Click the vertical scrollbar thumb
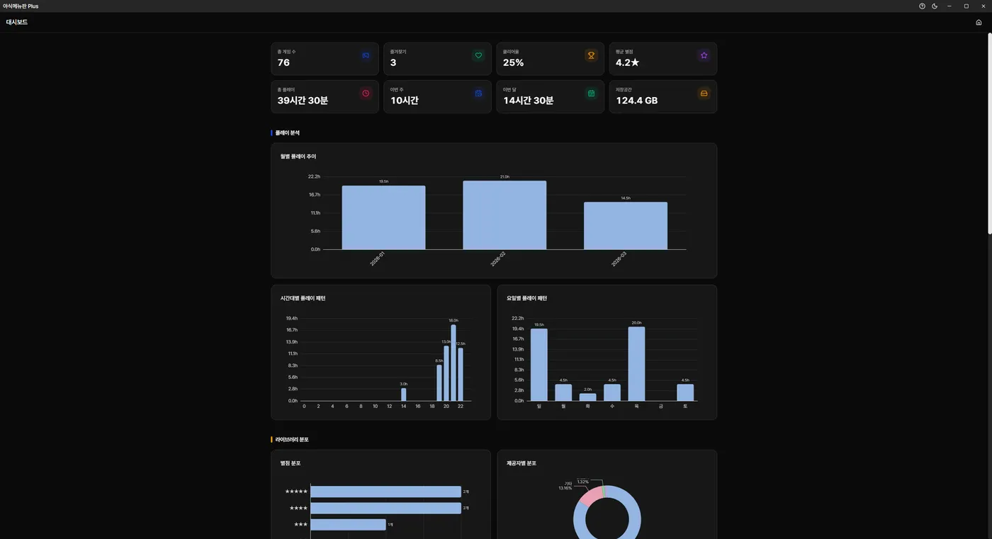The width and height of the screenshot is (992, 539). point(989,135)
